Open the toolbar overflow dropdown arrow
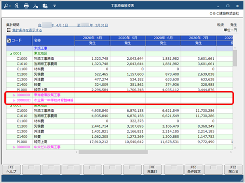 coord(54,6)
